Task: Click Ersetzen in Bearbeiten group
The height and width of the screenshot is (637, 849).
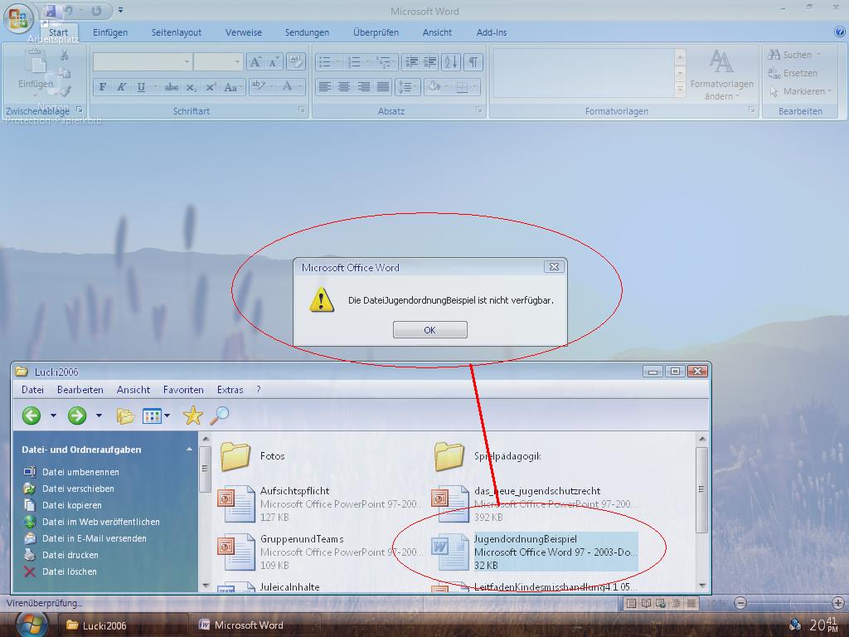Action: click(793, 73)
